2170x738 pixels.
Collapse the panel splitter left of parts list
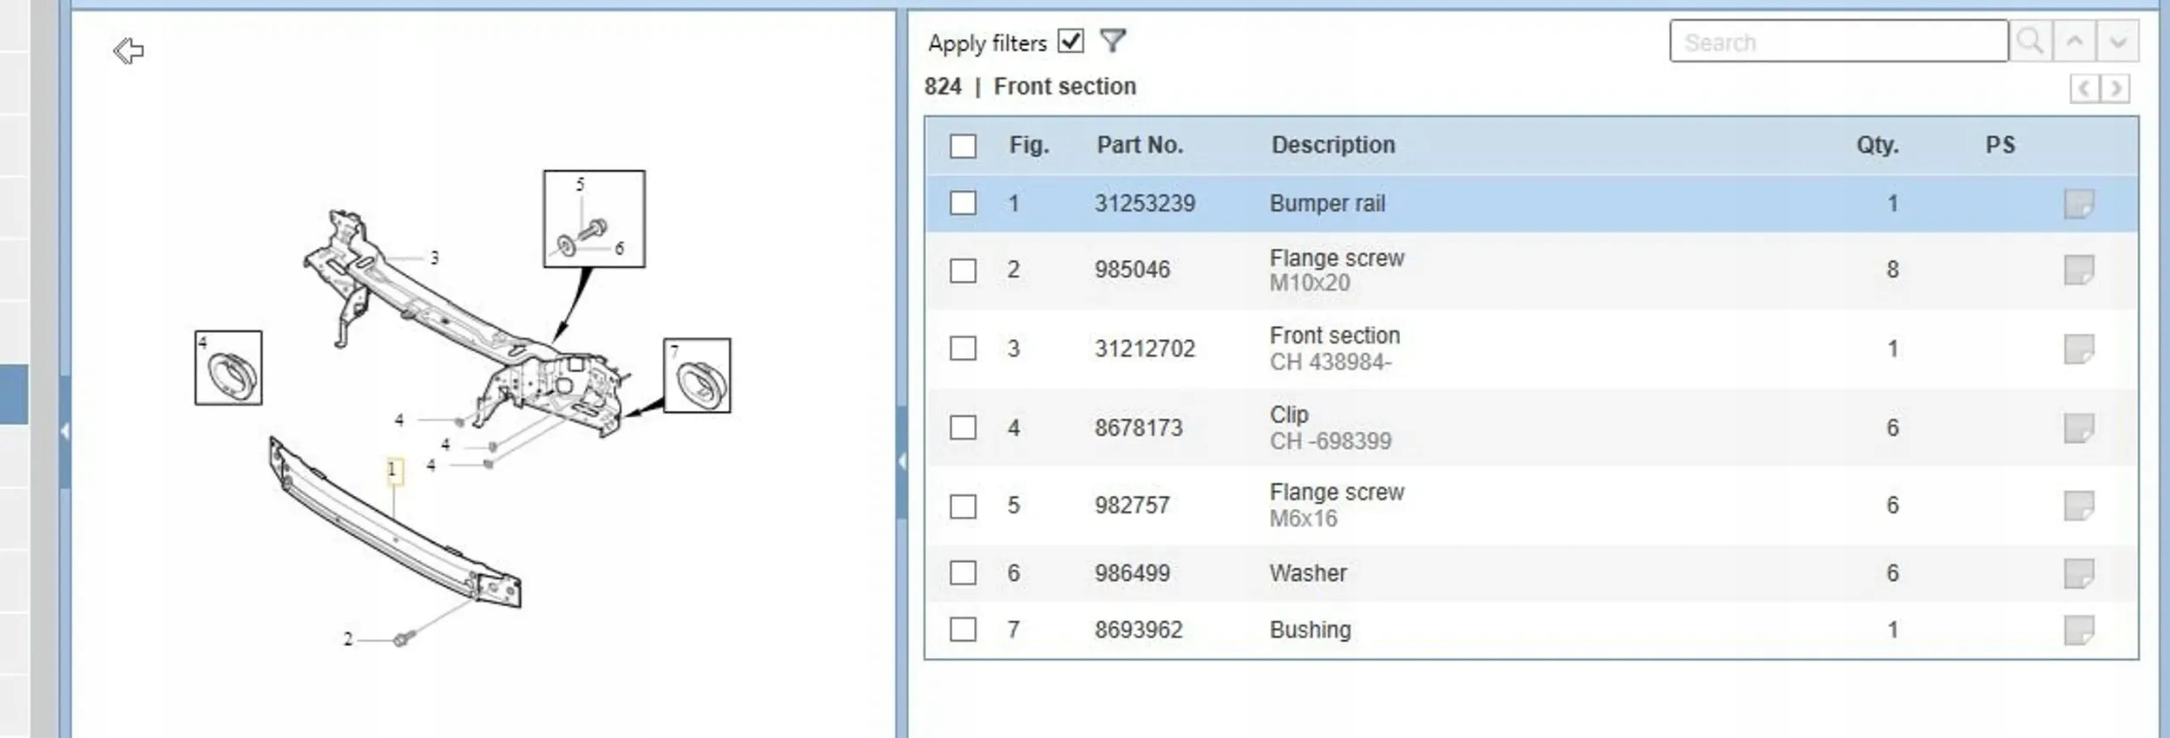tap(902, 461)
